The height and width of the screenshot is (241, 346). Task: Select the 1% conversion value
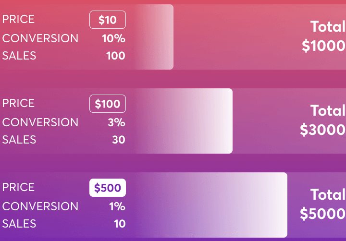[x=116, y=206]
